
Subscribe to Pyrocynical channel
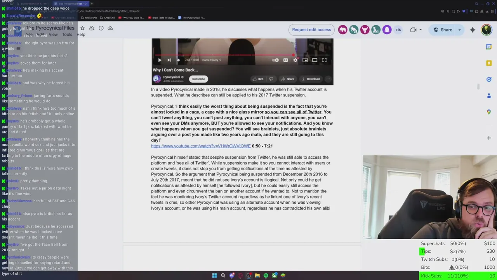point(198,79)
